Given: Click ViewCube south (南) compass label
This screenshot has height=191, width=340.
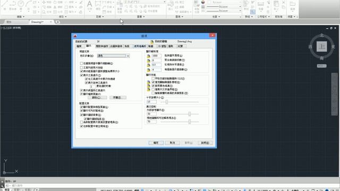Looking at the screenshot, I should [x=321, y=58].
